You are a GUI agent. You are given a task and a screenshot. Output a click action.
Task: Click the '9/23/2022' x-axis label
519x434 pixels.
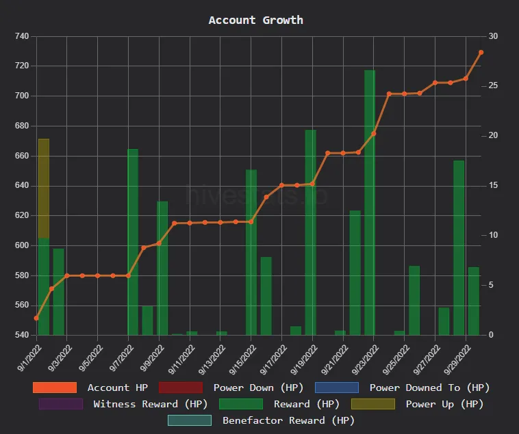pos(366,359)
